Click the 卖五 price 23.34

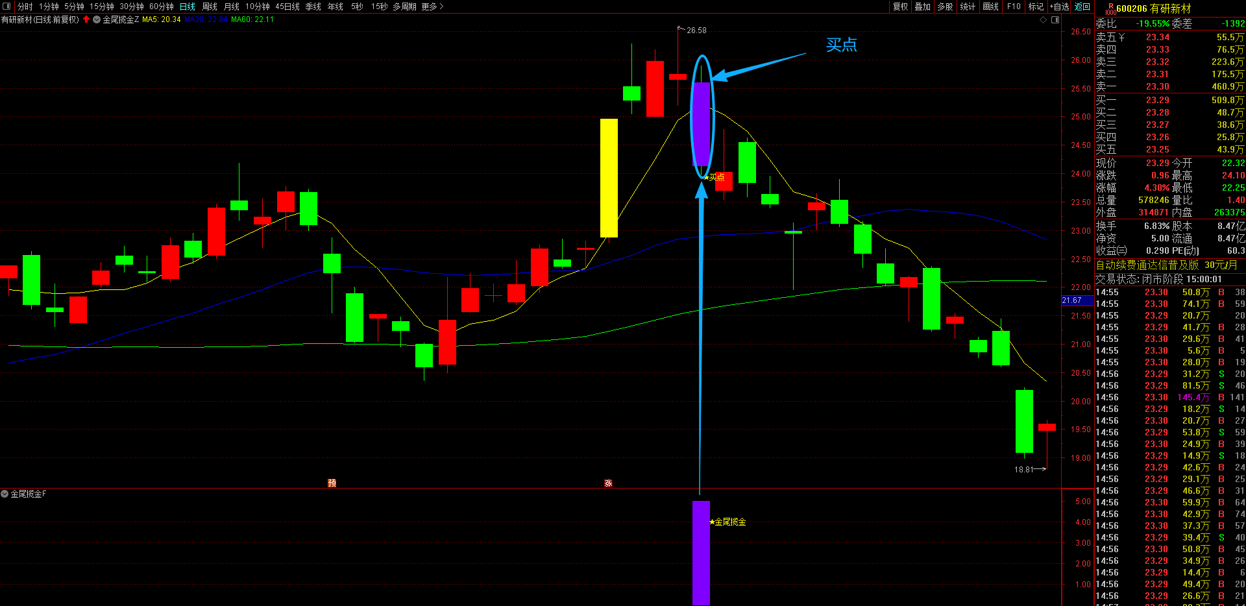[1158, 38]
